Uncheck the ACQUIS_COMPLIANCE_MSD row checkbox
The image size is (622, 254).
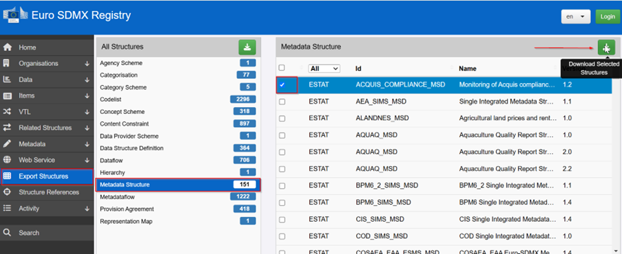click(282, 84)
